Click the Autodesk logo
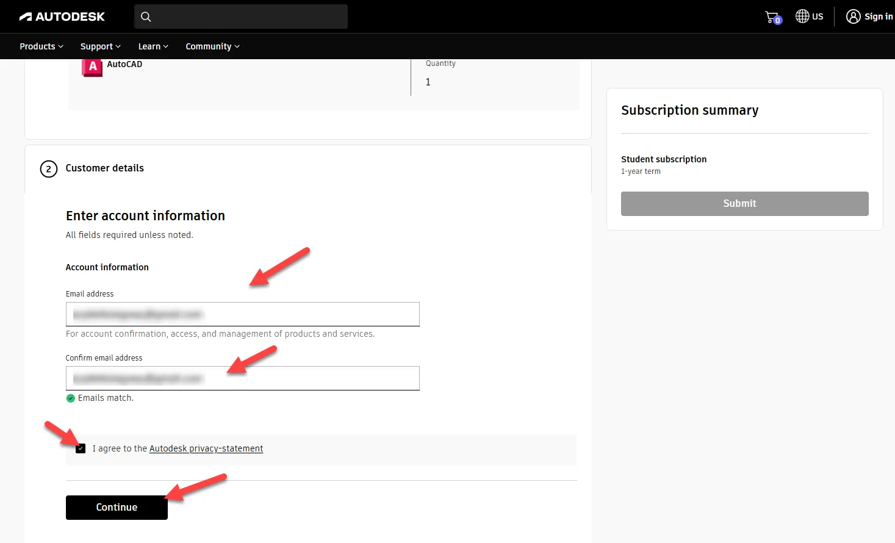Screen dimensions: 895x543 [61, 16]
